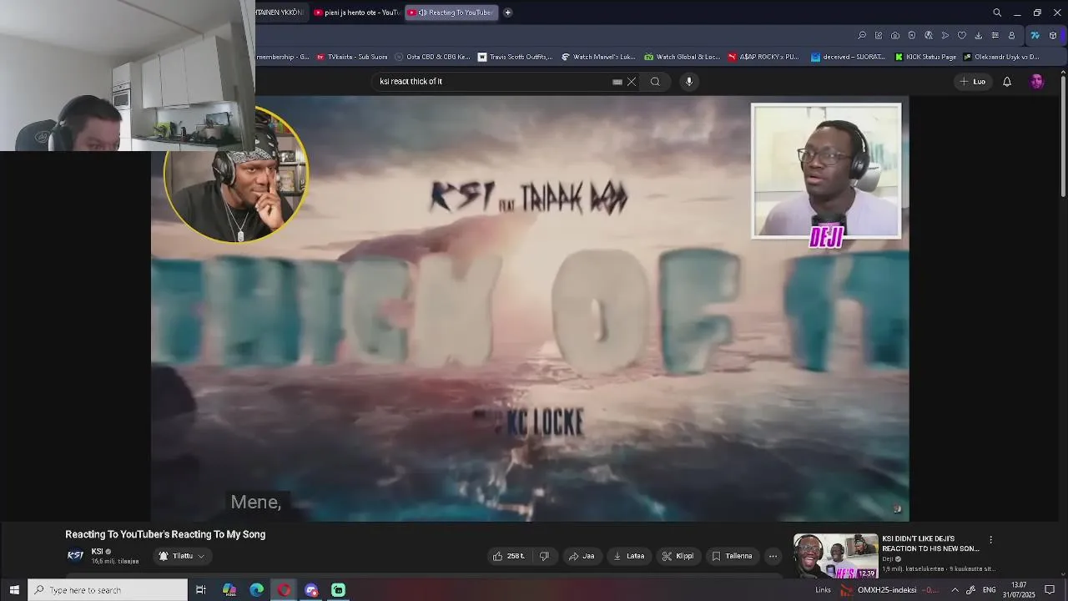The image size is (1068, 601).
Task: Clear the YouTube search box text
Action: 632,82
